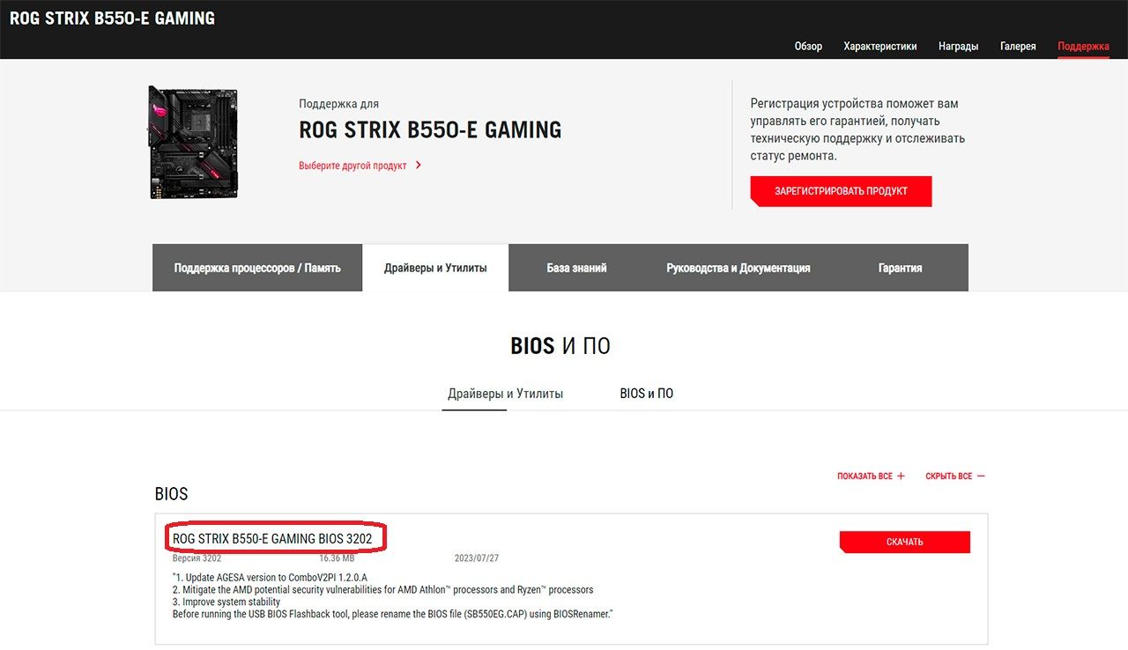Click the 2023/07/27 release date

pos(477,558)
